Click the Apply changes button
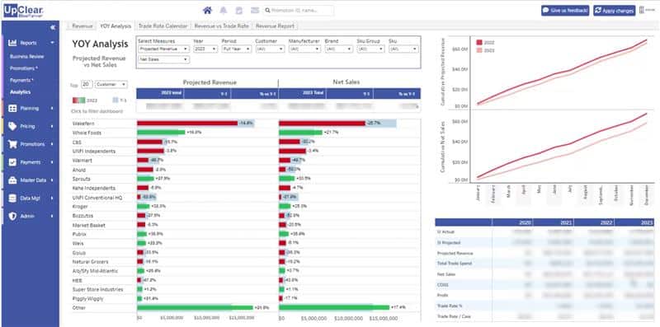This screenshot has height=327, width=660. [x=614, y=11]
